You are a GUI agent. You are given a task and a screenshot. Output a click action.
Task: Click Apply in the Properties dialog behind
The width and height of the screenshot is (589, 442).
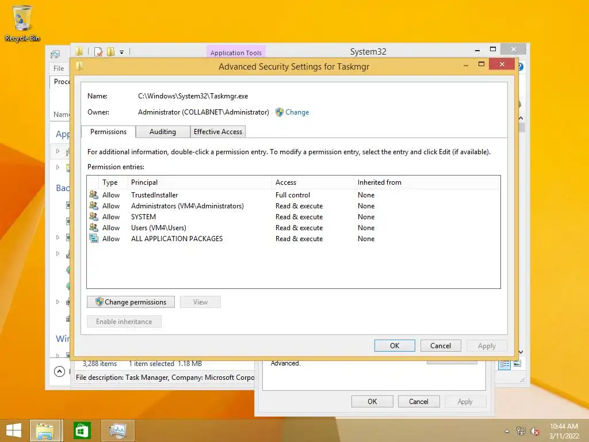click(465, 401)
